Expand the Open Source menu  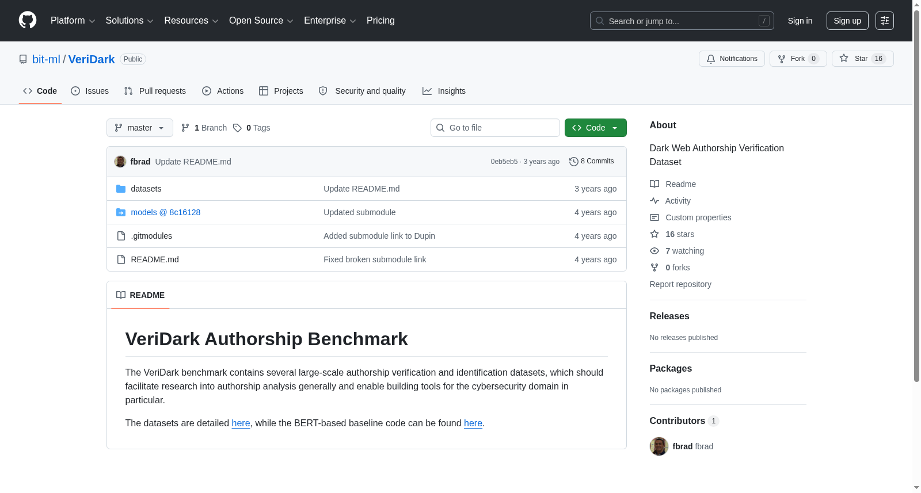coord(261,21)
